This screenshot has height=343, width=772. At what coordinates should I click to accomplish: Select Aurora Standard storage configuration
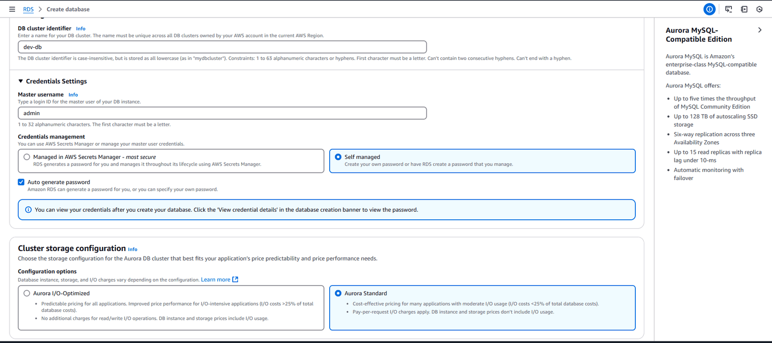click(338, 293)
